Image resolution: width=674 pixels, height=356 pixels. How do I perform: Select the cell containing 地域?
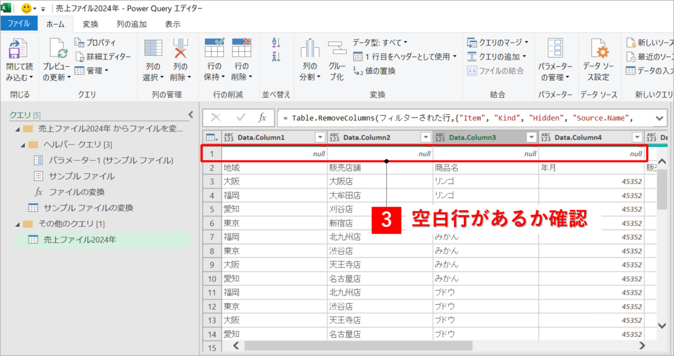[x=274, y=168]
